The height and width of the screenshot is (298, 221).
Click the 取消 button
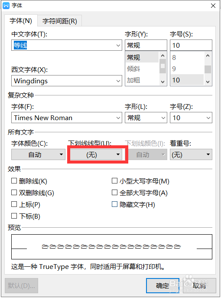tap(199, 286)
